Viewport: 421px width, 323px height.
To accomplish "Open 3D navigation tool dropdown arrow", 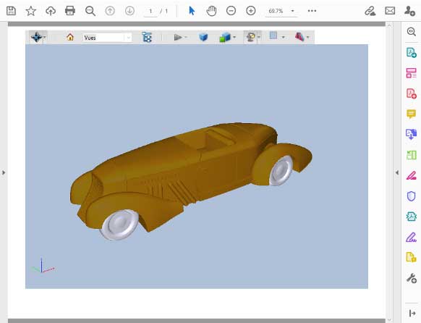I will 45,37.
